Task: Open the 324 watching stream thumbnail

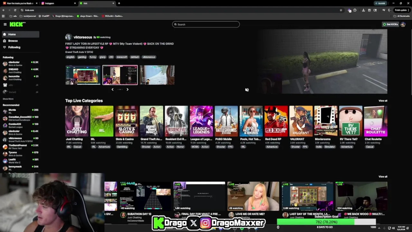Action: coord(361,196)
